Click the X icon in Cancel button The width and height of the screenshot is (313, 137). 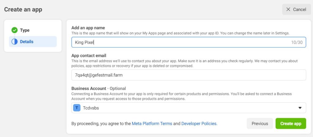[288, 9]
